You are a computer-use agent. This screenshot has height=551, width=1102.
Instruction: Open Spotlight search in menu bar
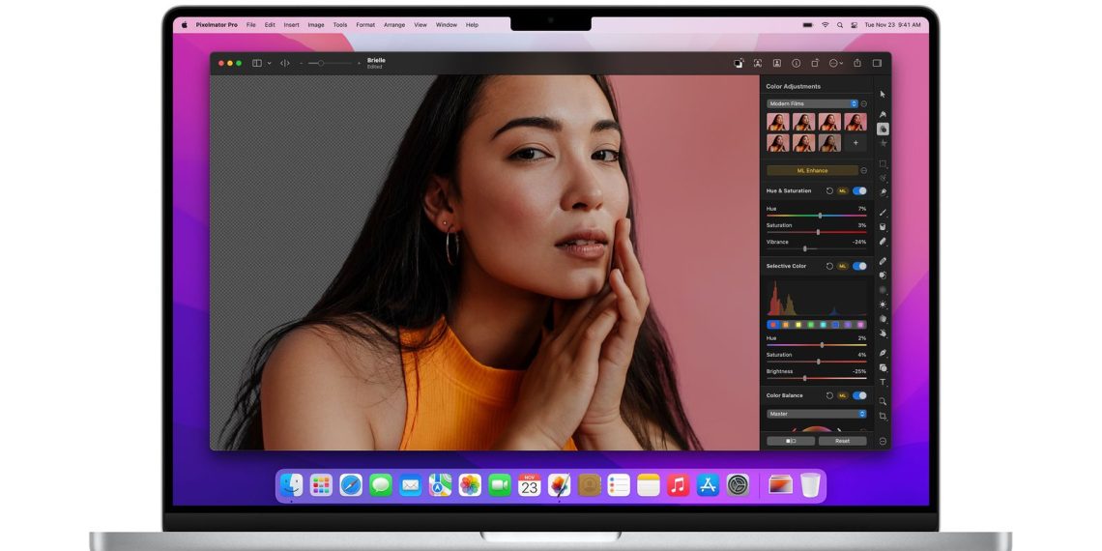(840, 24)
